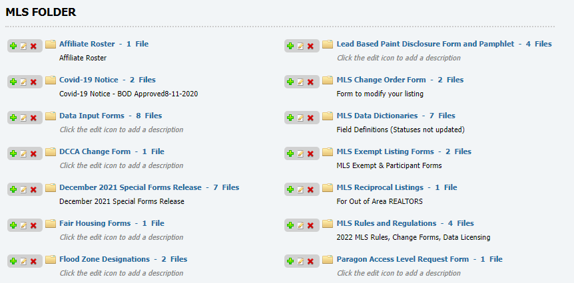Viewport: 574px width, 283px height.
Task: Open Paragon Access Level Request Form link
Action: pyautogui.click(x=420, y=259)
